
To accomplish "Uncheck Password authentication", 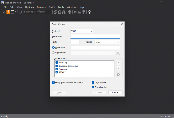I will (57, 69).
